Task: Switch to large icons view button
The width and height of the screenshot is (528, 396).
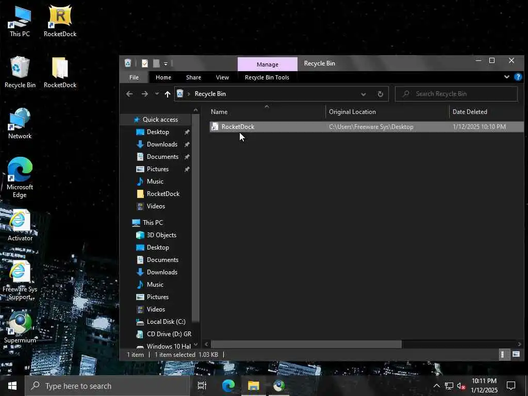Action: [516, 355]
